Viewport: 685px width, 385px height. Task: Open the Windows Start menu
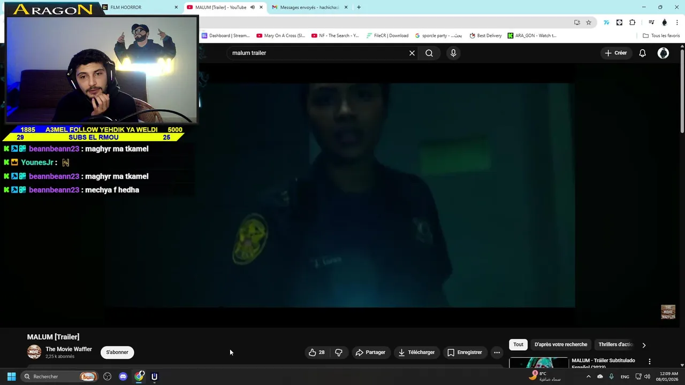11,376
